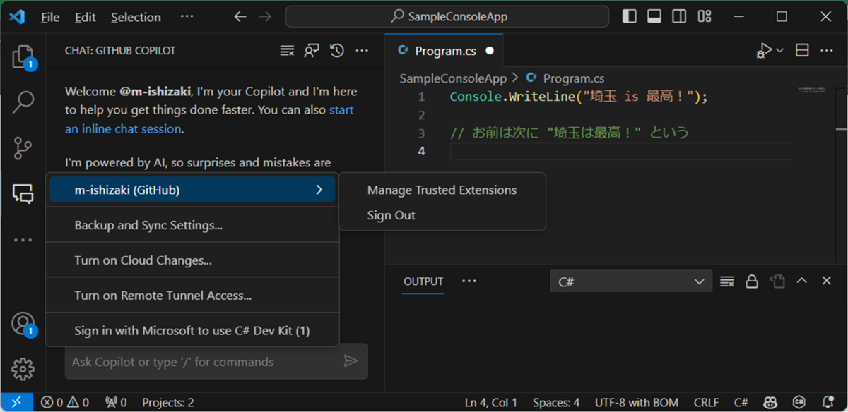The height and width of the screenshot is (412, 848).
Task: Focus the Ask Copilot input field
Action: [205, 362]
